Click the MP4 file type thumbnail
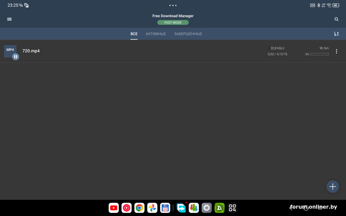This screenshot has width=346, height=216. (x=10, y=51)
